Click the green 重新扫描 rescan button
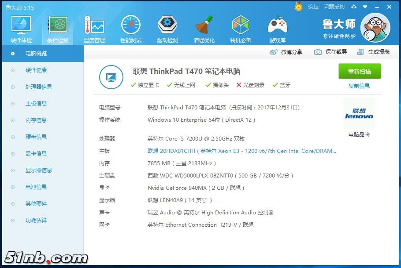The height and width of the screenshot is (268, 401). [360, 71]
